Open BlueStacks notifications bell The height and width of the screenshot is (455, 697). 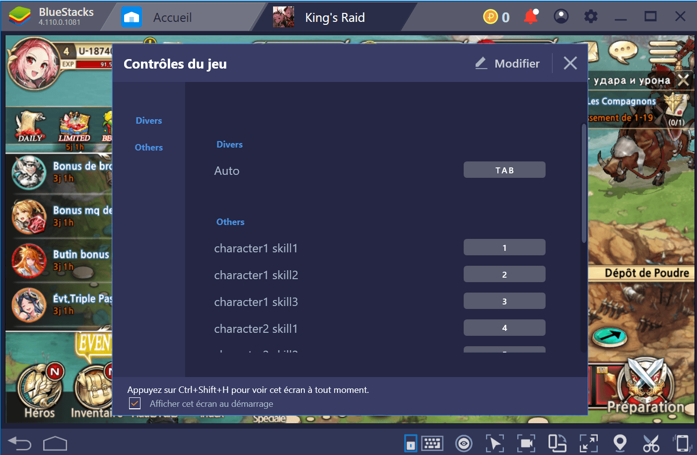pos(531,17)
